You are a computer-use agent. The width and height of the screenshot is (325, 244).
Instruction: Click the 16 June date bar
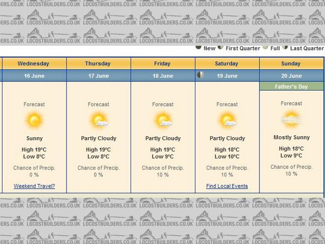pos(34,76)
